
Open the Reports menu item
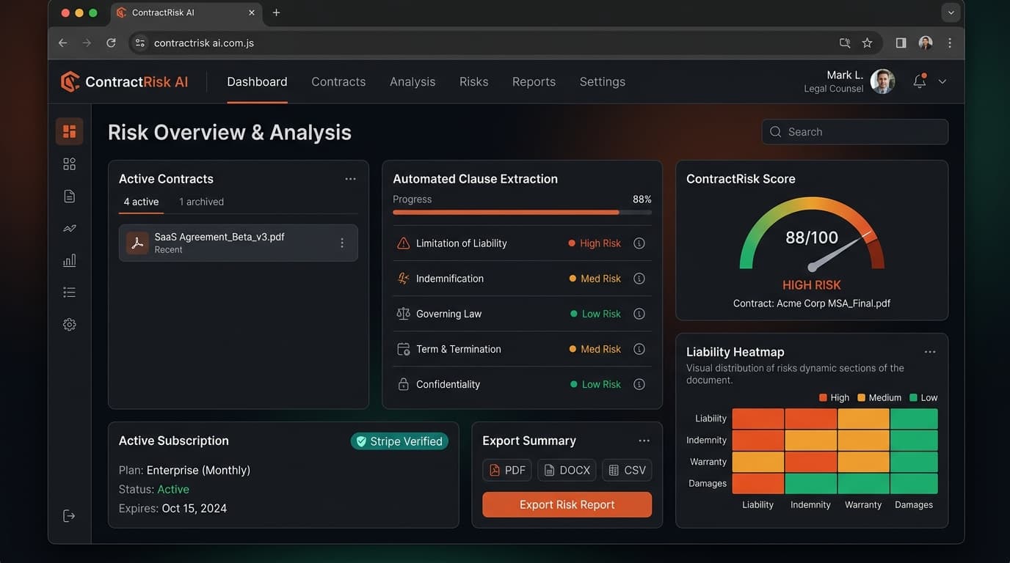tap(534, 81)
